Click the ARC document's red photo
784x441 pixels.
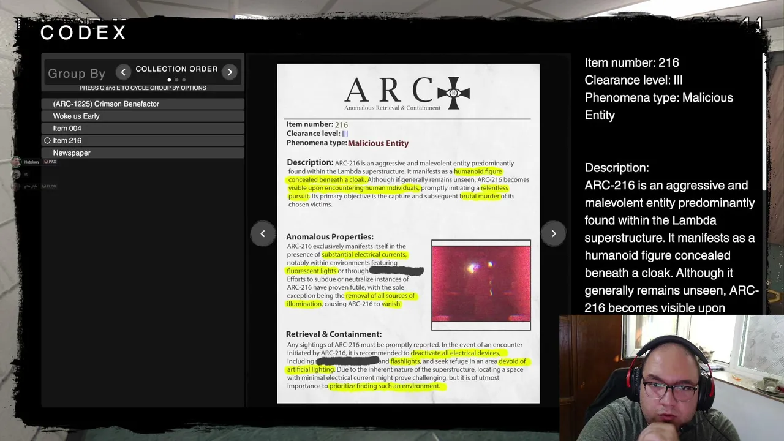[481, 285]
